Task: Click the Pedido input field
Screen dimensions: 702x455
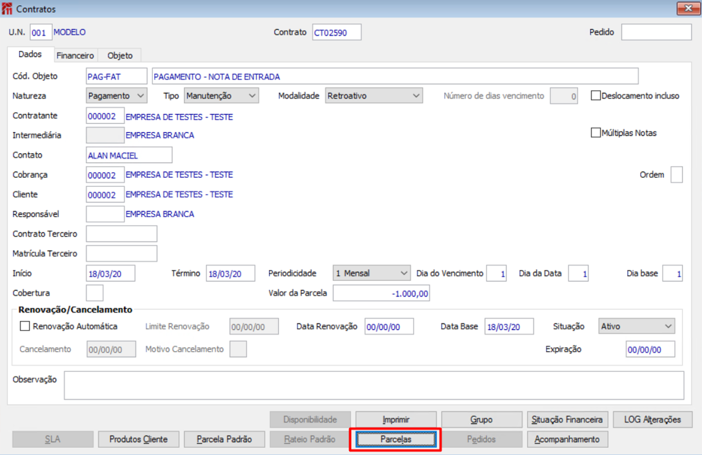Action: pos(656,32)
